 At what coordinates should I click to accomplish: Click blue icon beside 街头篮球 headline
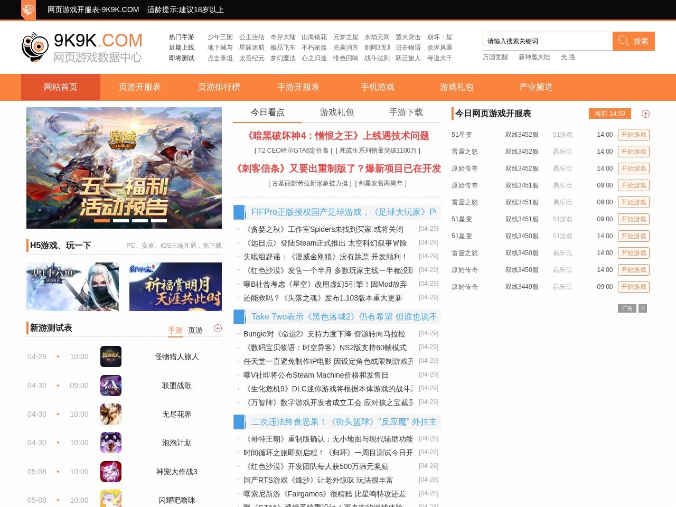240,422
